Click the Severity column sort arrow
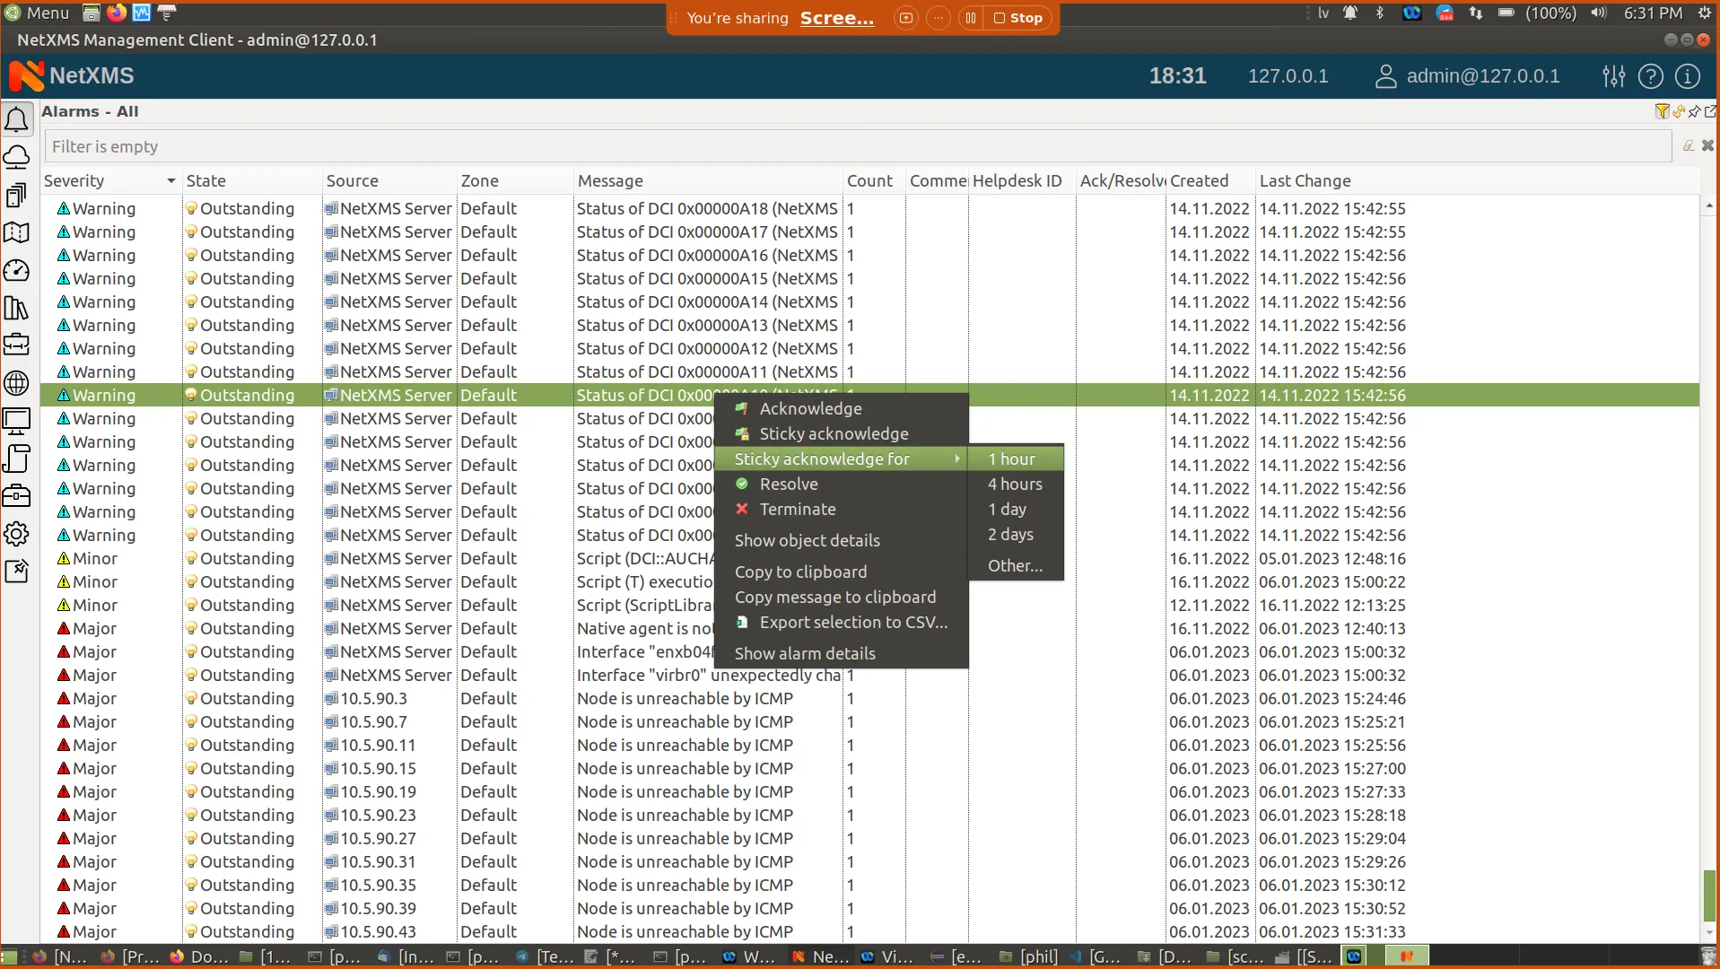 170,180
